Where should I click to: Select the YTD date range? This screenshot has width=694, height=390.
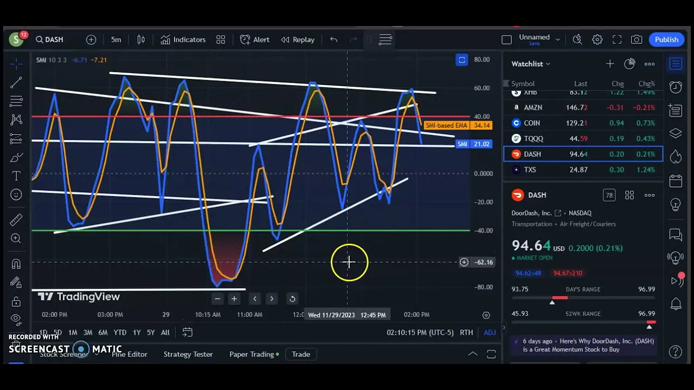120,333
